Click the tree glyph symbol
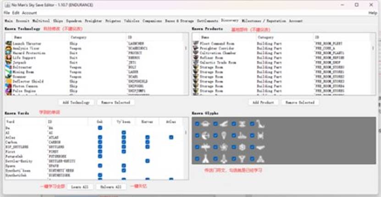This screenshot has width=381, height=197. click(242, 159)
